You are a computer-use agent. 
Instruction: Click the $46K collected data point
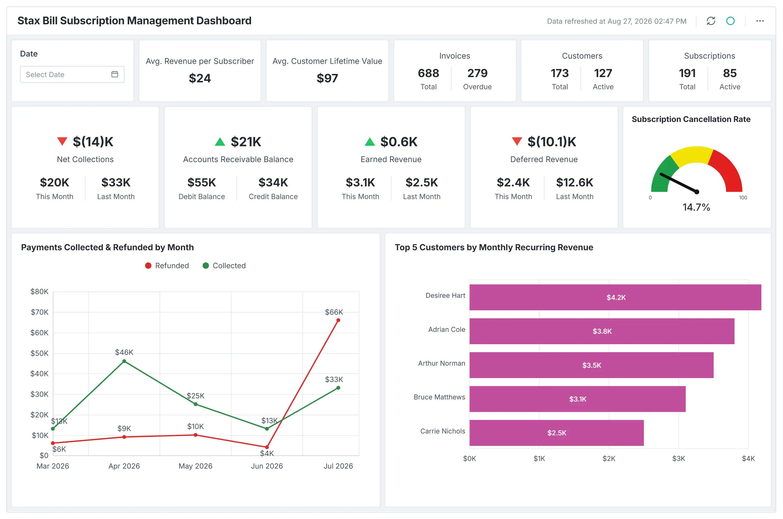124,361
